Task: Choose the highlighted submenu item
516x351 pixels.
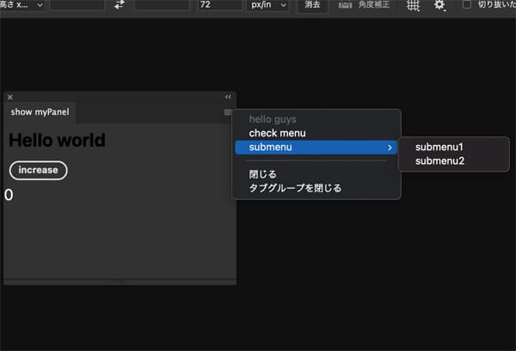Action: (316, 148)
